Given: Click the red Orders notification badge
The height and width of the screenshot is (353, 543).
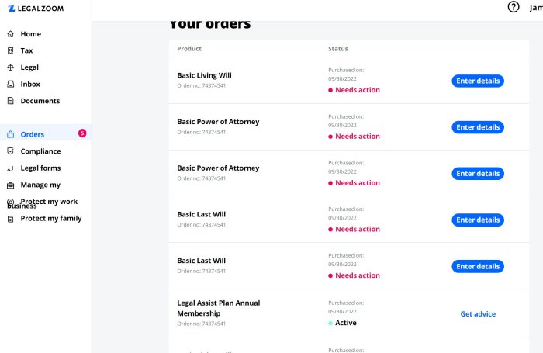Looking at the screenshot, I should pyautogui.click(x=82, y=133).
